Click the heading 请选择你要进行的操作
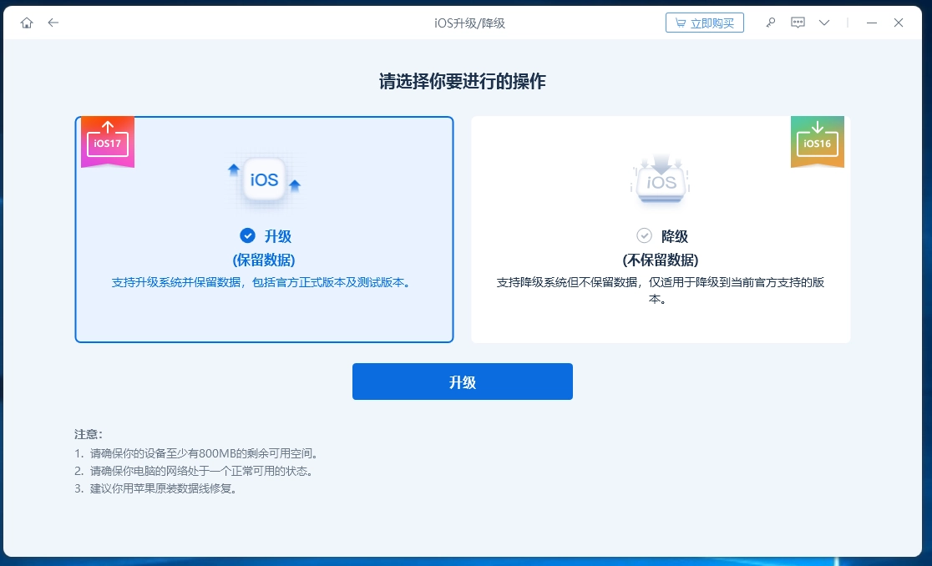The width and height of the screenshot is (932, 566). click(463, 81)
